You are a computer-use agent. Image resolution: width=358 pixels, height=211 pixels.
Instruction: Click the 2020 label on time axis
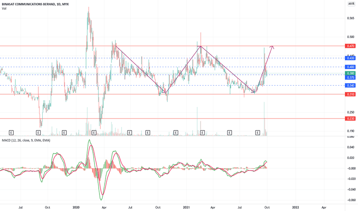pyautogui.click(x=76, y=207)
